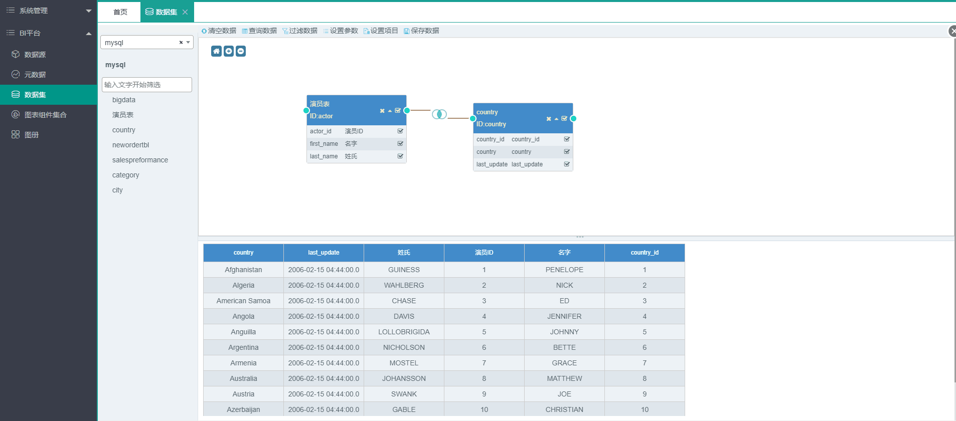Screen dimensions: 956x421
Task: Open the mysql data source dropdown
Action: coord(189,43)
